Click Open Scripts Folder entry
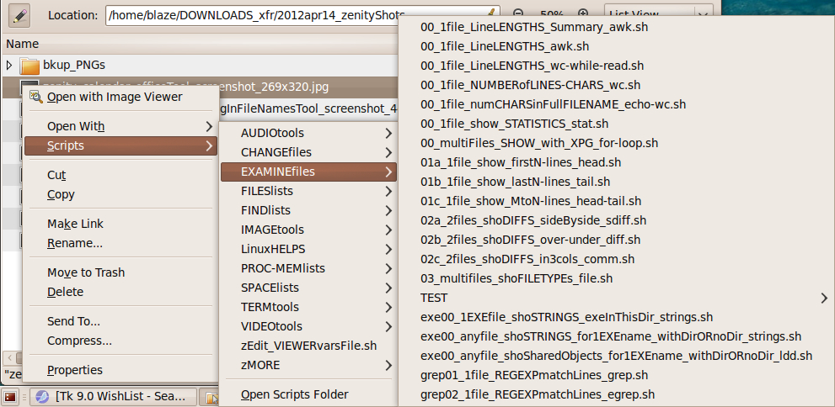The image size is (835, 407). [294, 394]
